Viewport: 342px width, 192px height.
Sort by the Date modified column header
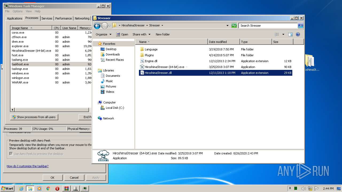tap(224, 42)
